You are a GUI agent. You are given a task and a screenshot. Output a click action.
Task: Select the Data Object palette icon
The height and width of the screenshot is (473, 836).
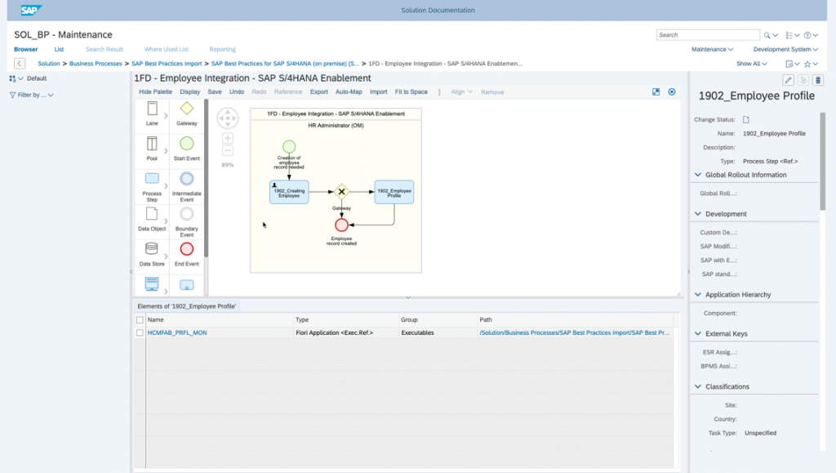[152, 214]
